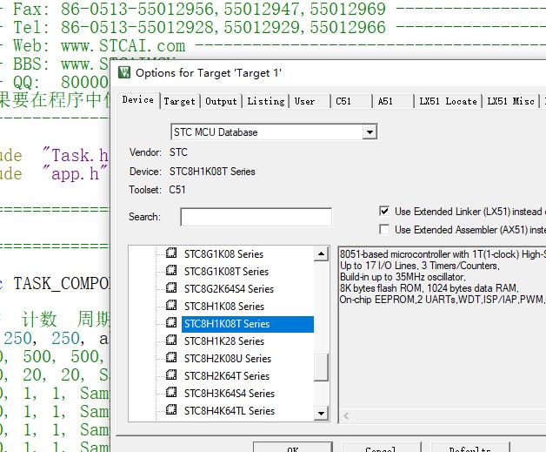Select STC8H2K64T Series device
The image size is (546, 452).
[227, 376]
